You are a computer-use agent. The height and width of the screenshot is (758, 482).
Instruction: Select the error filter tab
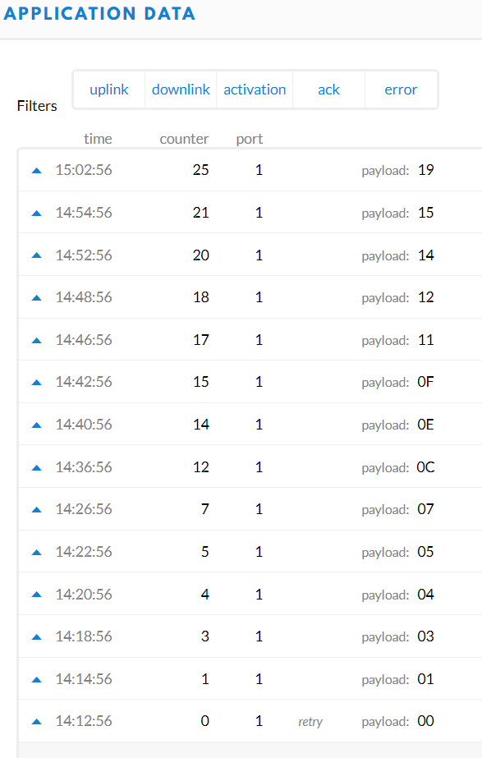(401, 90)
